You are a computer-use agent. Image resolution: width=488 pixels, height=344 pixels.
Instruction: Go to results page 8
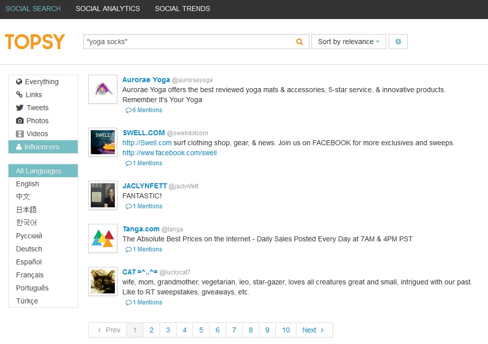tap(251, 330)
